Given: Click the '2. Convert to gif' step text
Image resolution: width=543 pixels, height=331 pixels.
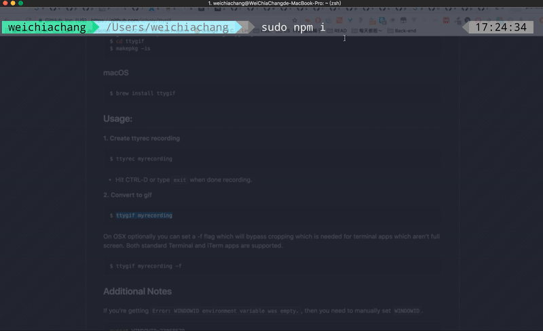Looking at the screenshot, I should click(128, 195).
